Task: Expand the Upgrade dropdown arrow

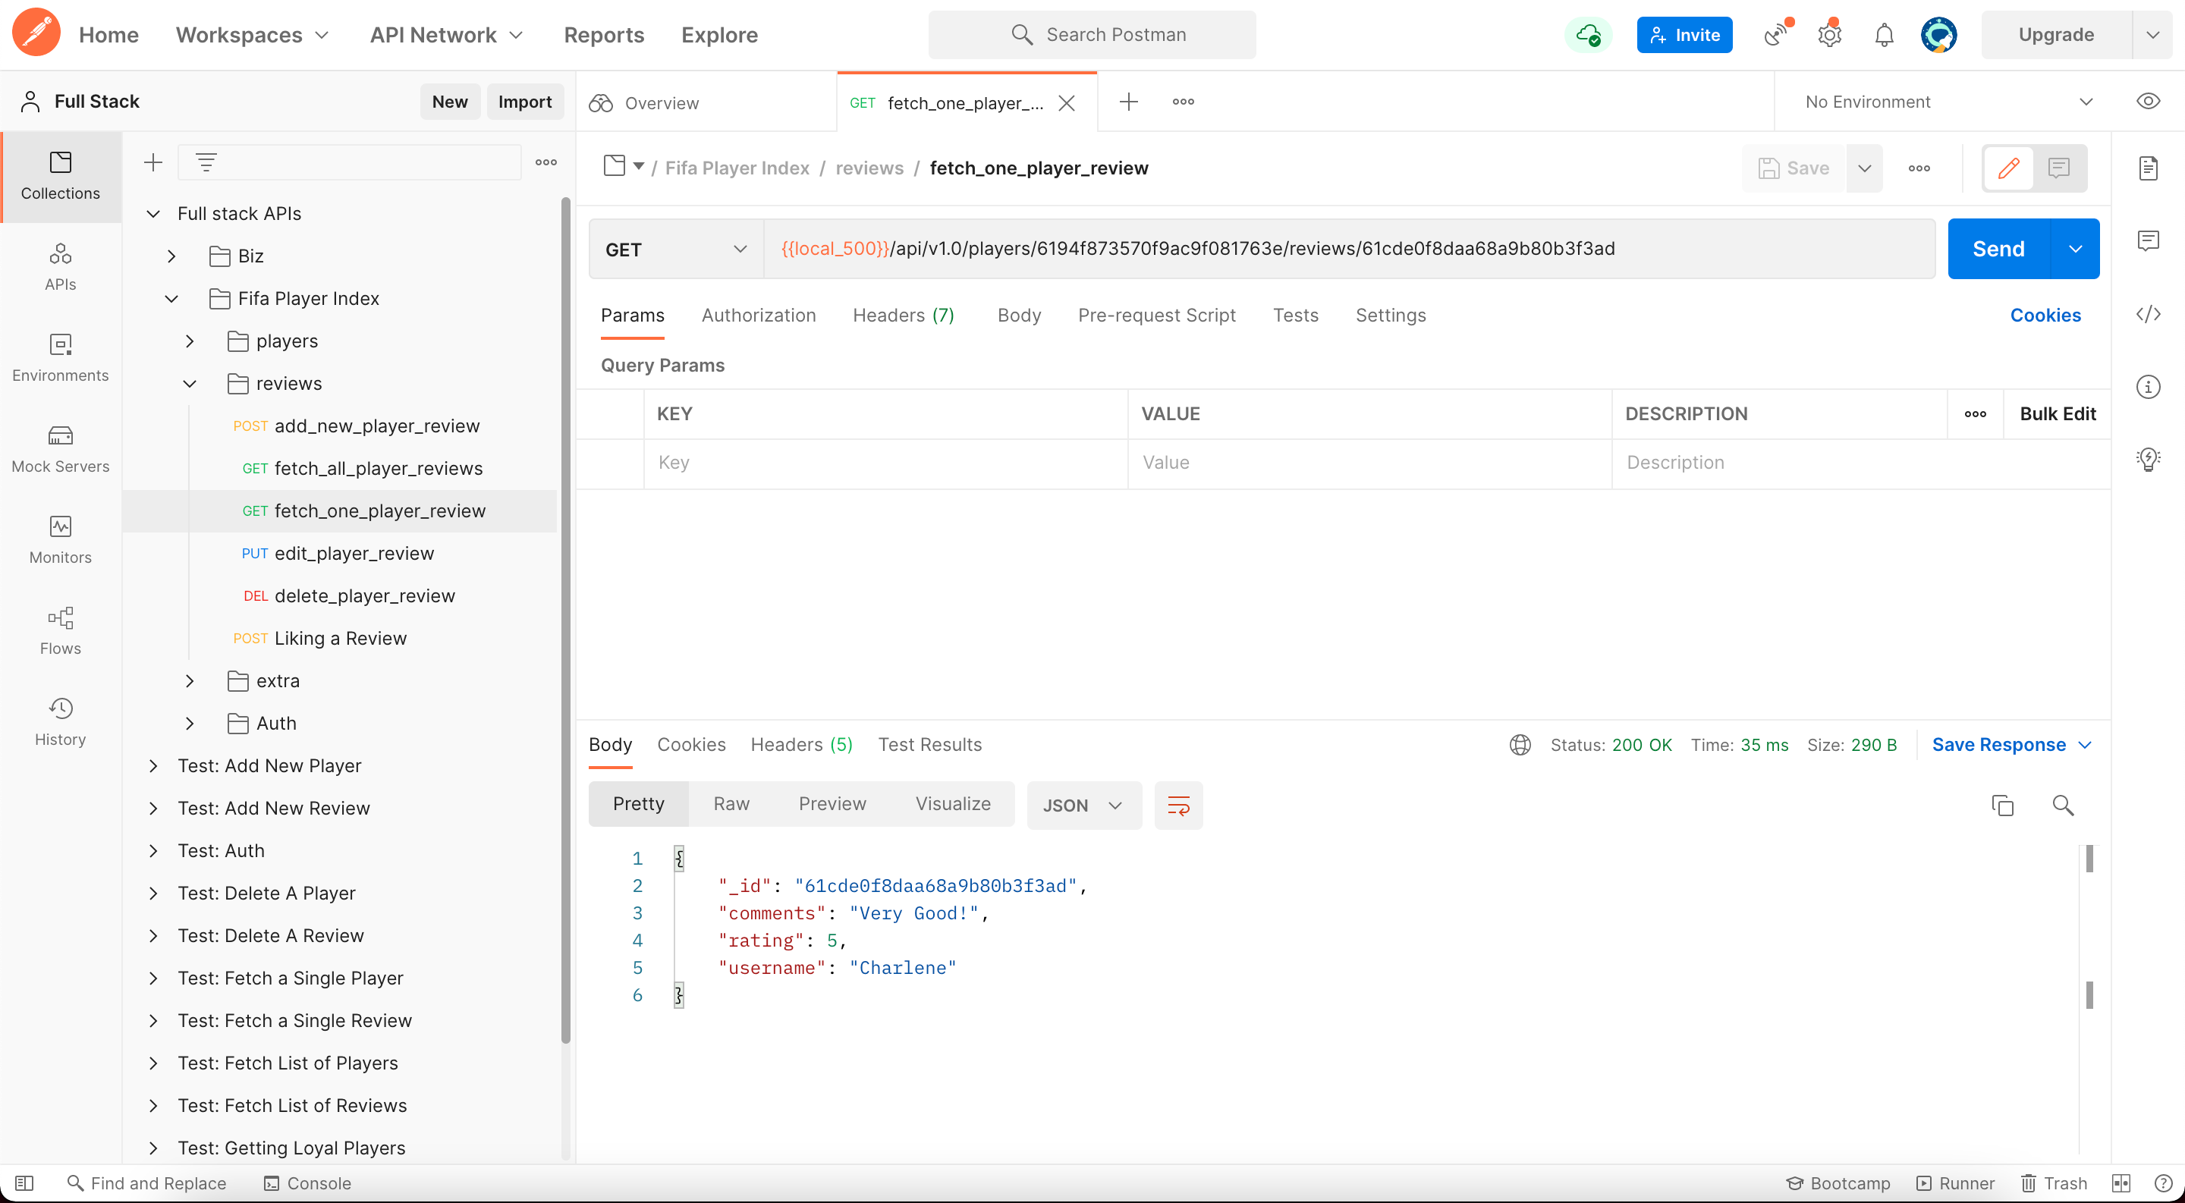Action: tap(2152, 35)
